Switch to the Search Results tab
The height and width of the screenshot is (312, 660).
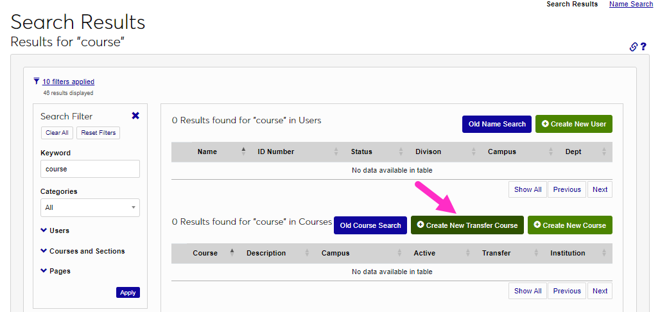point(572,4)
